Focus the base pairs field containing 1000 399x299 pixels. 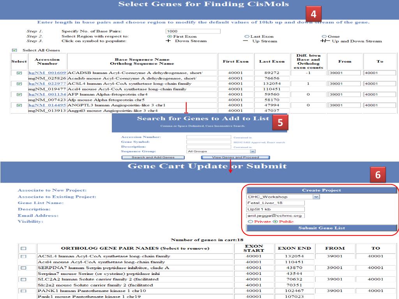(x=193, y=31)
